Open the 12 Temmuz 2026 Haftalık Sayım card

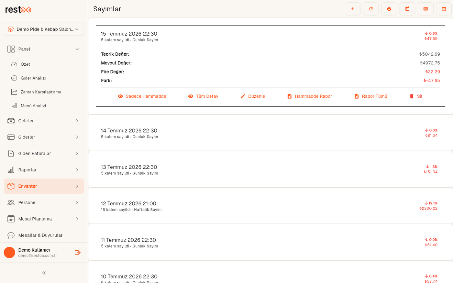click(x=271, y=206)
